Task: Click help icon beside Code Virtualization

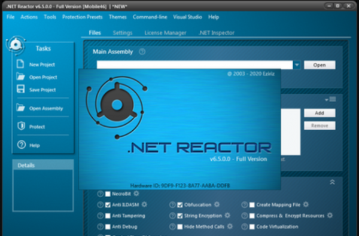Action: click(245, 226)
